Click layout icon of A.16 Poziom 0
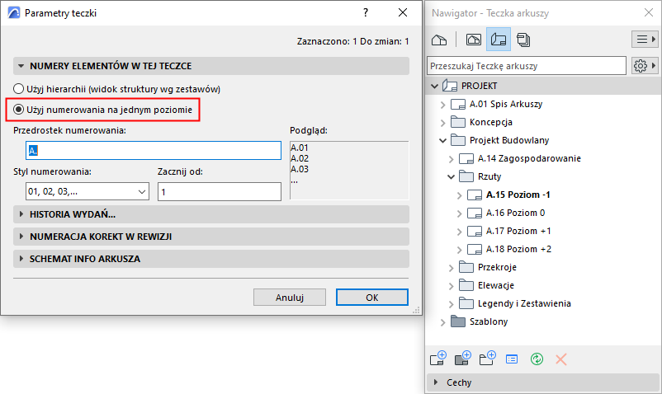The height and width of the screenshot is (394, 662). click(475, 213)
